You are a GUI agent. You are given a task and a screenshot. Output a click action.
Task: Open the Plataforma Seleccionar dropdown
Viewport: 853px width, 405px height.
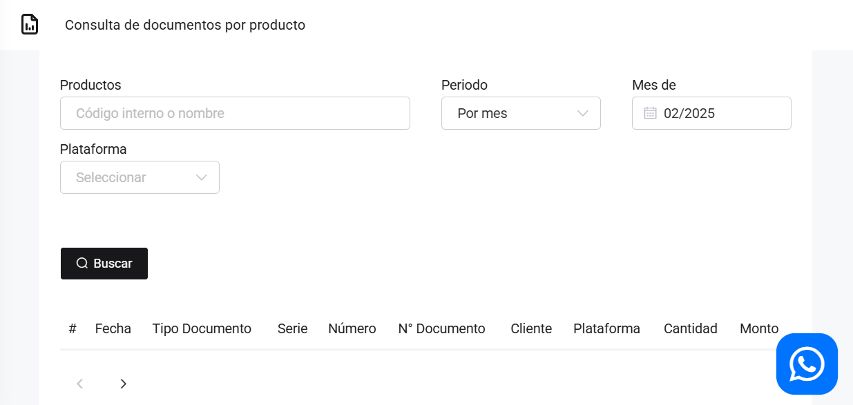131,177
